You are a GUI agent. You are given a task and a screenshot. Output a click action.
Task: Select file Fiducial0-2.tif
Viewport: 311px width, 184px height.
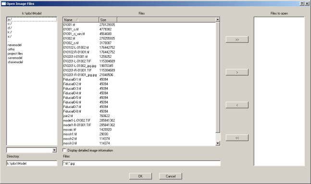[72, 84]
